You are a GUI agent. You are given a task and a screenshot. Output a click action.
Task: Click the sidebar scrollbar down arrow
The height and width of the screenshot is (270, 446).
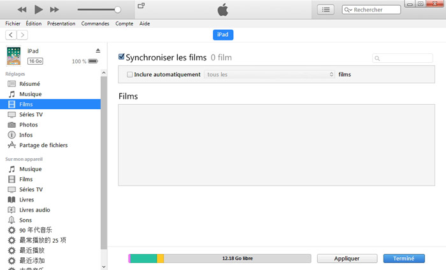(x=104, y=267)
